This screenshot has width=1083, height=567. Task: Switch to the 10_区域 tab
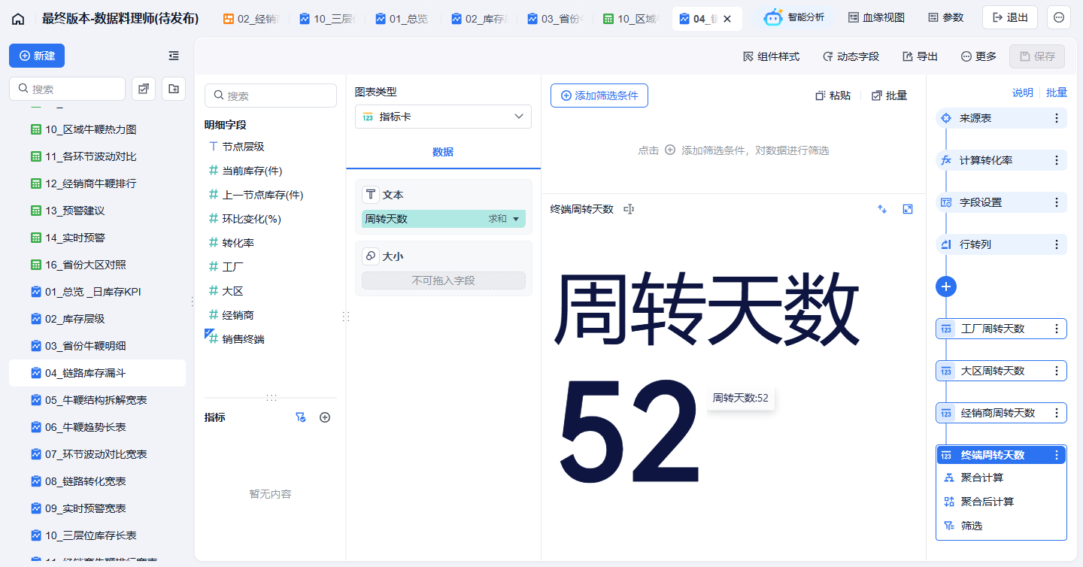click(x=633, y=19)
